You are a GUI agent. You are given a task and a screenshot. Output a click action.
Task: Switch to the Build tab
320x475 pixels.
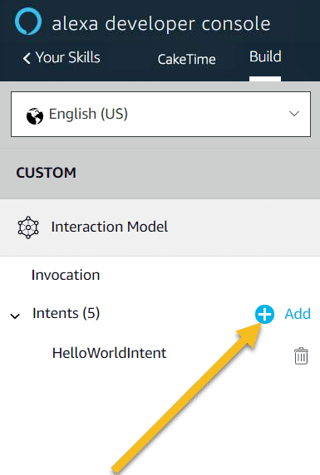coord(265,56)
